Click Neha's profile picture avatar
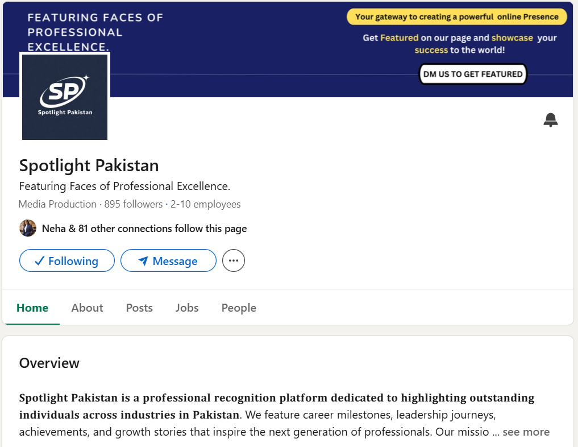This screenshot has height=447, width=578. (28, 228)
